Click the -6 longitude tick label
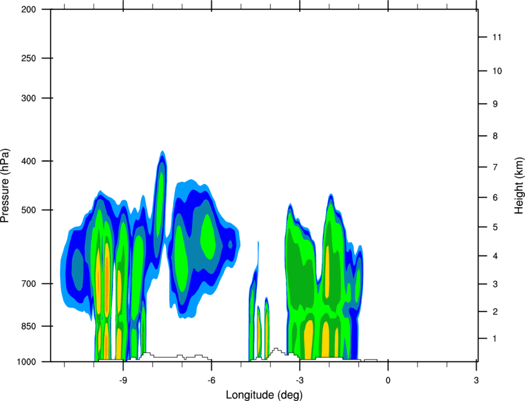525x401 pixels. [211, 381]
